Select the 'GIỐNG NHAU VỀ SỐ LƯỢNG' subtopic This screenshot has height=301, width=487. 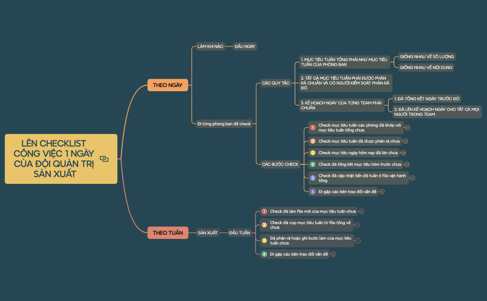pos(427,56)
